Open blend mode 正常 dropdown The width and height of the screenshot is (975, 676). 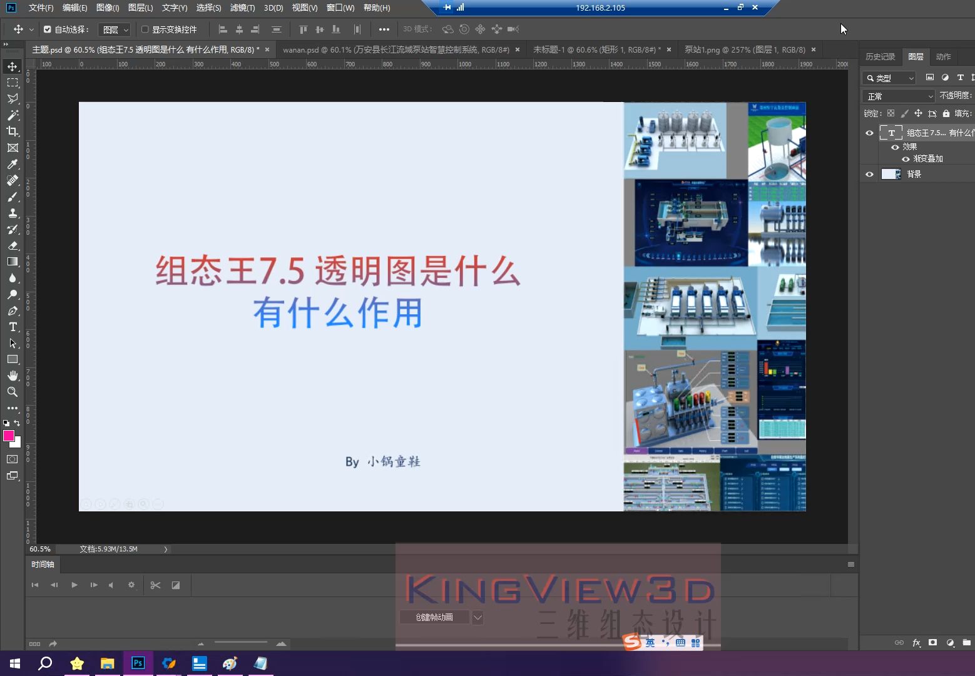click(898, 96)
